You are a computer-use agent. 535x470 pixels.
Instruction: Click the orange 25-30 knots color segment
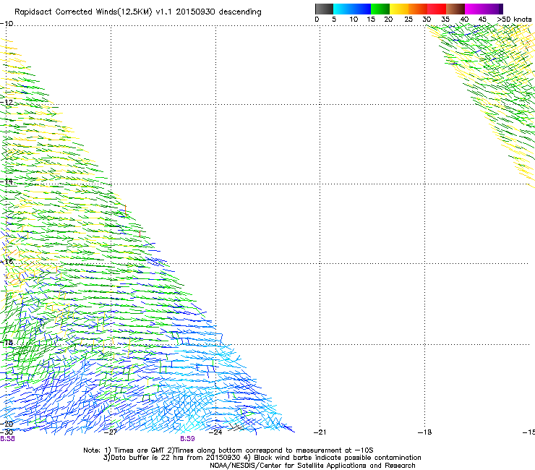(x=418, y=9)
